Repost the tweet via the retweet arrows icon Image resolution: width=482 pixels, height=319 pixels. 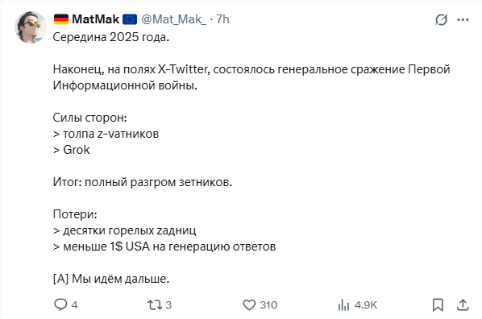click(x=154, y=304)
